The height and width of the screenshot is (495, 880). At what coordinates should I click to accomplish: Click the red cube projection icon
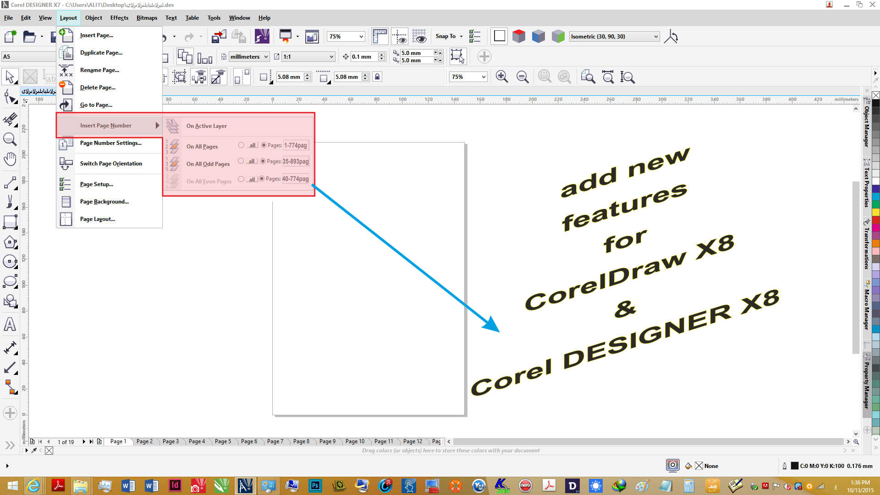point(519,36)
